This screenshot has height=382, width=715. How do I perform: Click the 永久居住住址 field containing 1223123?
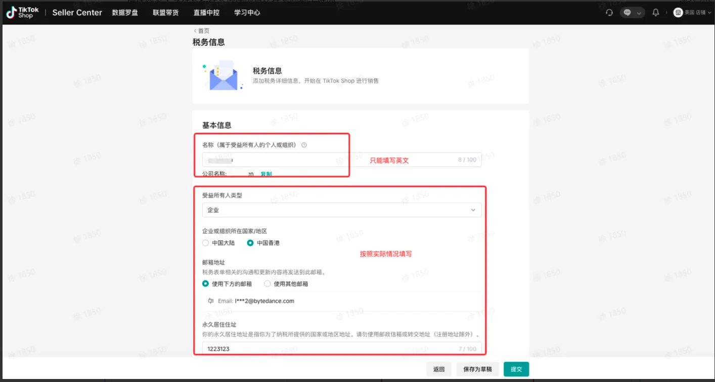342,349
